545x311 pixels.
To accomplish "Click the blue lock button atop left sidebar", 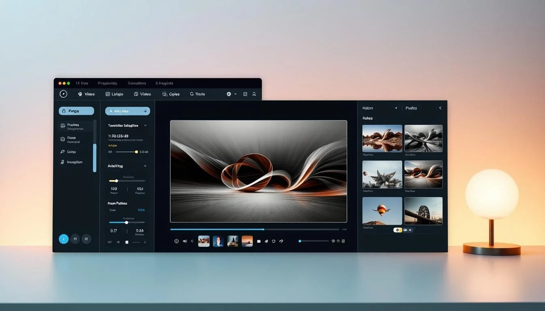I will pyautogui.click(x=76, y=111).
